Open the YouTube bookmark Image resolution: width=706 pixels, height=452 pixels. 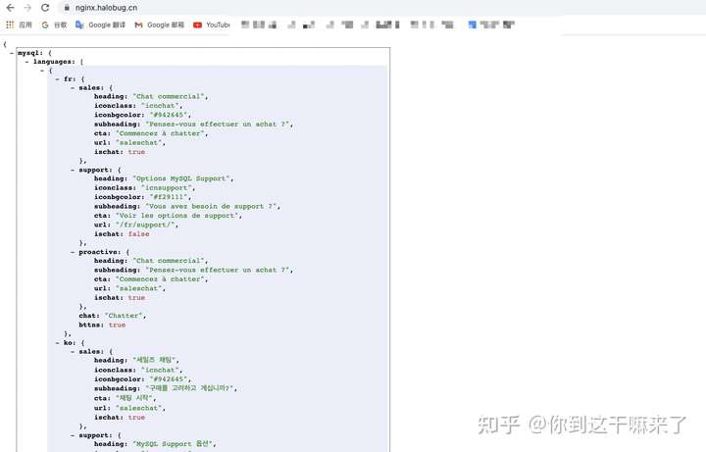(x=212, y=25)
